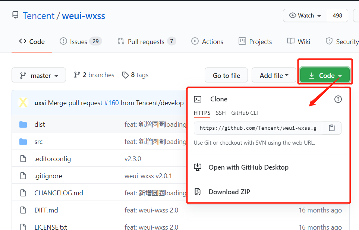Open the .gitignore file

point(48,176)
